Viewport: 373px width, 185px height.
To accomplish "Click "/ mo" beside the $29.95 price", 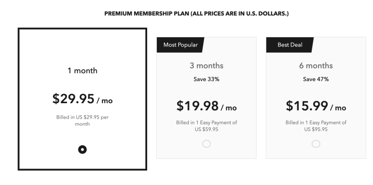I will 105,101.
